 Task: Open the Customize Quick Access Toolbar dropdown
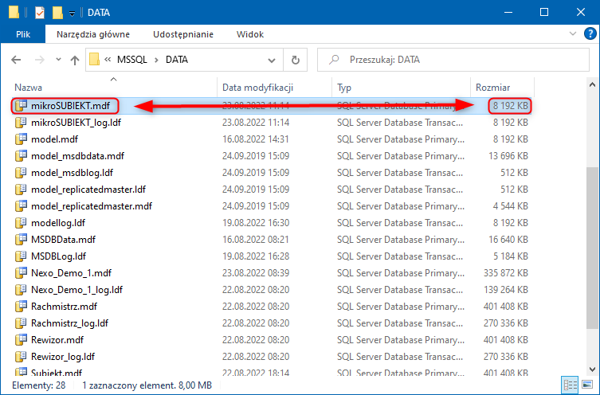pos(72,13)
